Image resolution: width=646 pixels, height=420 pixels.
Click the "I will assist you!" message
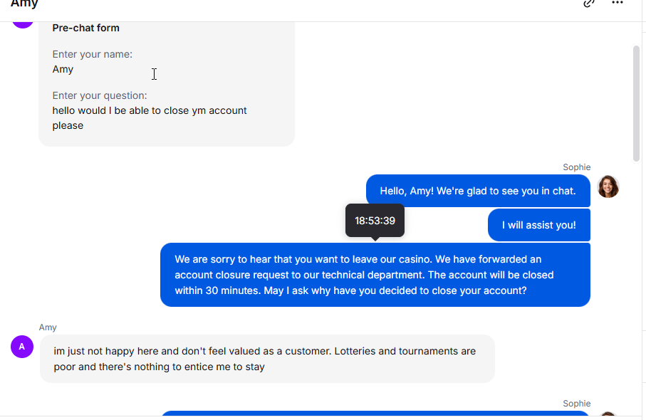(539, 225)
